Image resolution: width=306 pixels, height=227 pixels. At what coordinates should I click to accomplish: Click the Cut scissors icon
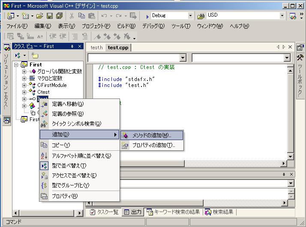pos(72,16)
